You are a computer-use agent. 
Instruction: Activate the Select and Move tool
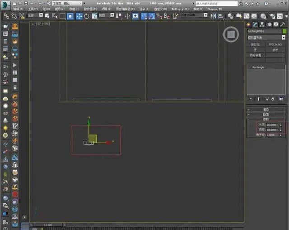click(79, 16)
